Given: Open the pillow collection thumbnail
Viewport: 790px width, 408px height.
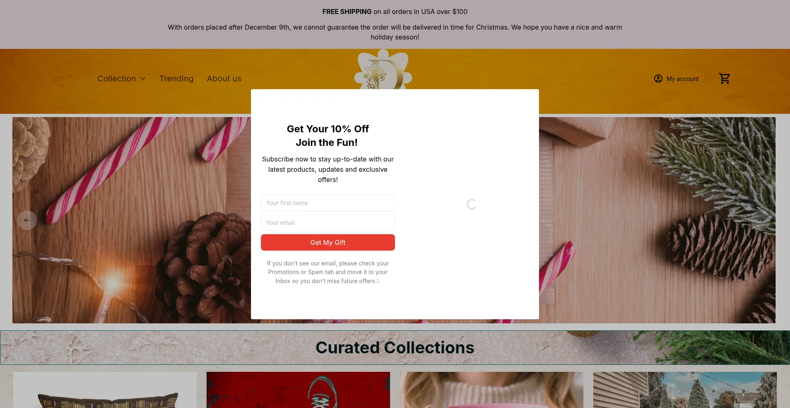Looking at the screenshot, I should [x=105, y=390].
